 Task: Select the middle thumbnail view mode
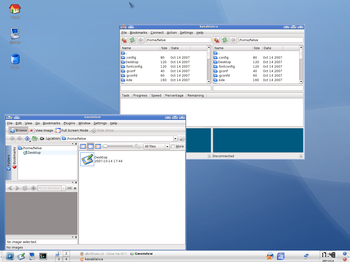(x=90, y=146)
